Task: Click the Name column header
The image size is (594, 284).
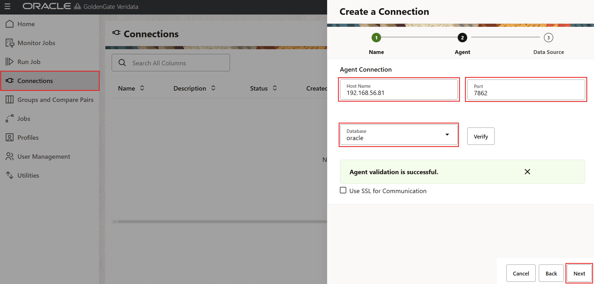Action: click(126, 88)
